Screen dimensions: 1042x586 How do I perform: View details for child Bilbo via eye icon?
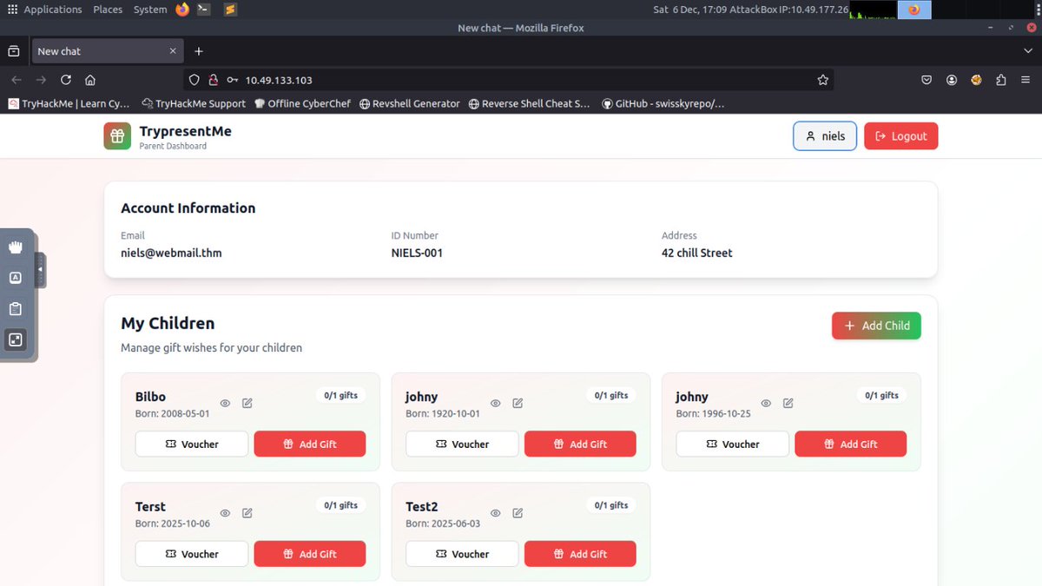pyautogui.click(x=225, y=403)
